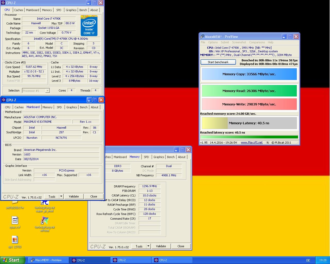Open the www.MaxxPI.net link
Viewport: 330px width, 264px height.
point(252,142)
